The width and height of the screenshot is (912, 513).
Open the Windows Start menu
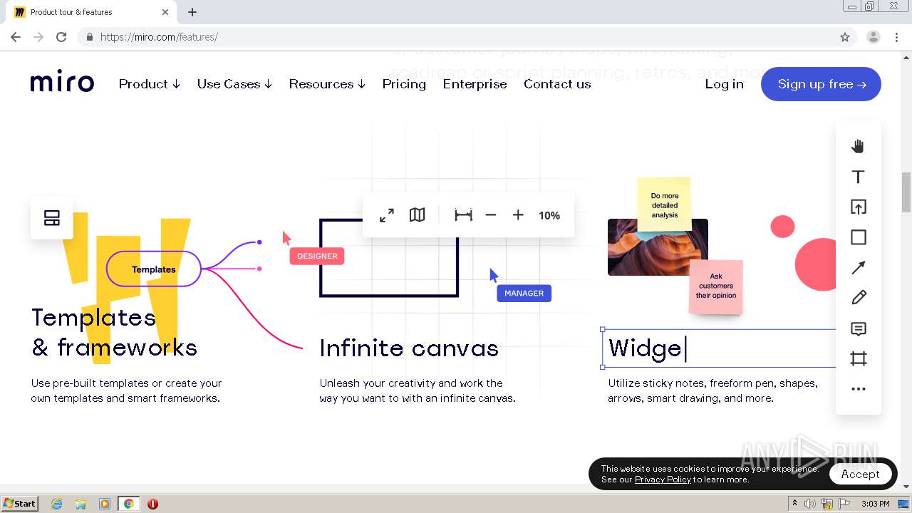click(x=19, y=504)
